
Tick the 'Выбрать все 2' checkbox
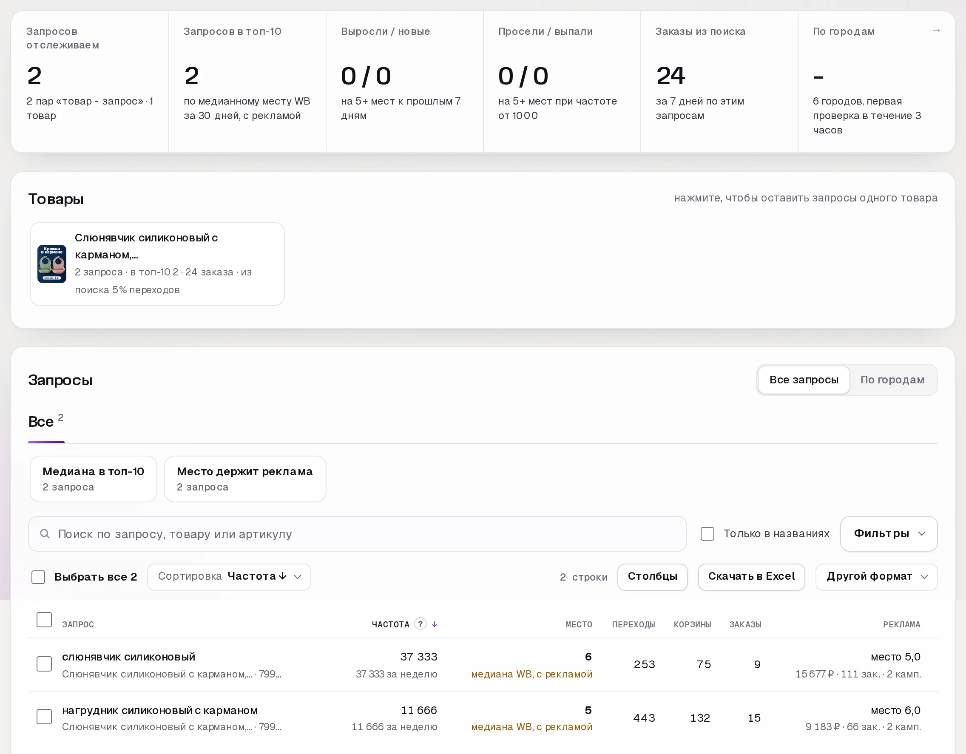39,577
